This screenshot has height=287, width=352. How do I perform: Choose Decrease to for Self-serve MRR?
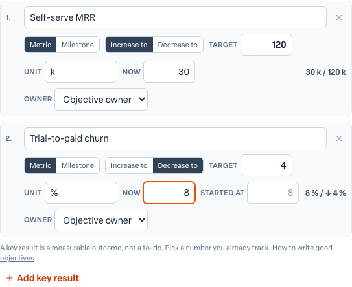[178, 45]
